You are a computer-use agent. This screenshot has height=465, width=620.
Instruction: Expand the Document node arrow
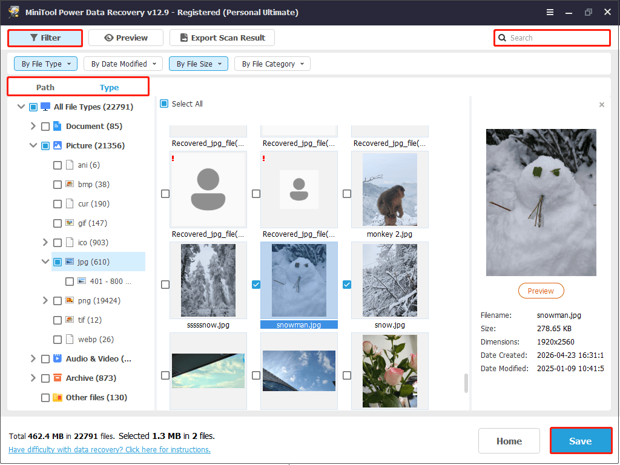[33, 126]
